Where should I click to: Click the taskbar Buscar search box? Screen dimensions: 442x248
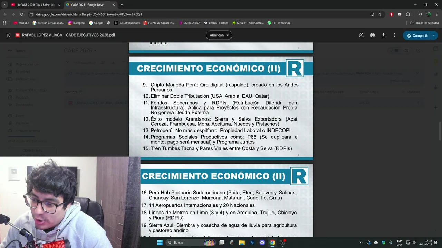coord(191,242)
